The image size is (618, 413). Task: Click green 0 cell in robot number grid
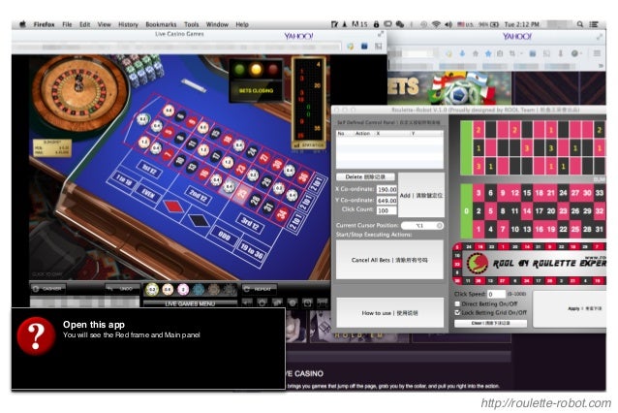tap(466, 211)
